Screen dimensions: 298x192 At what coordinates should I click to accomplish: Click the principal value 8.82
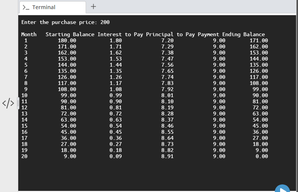(x=167, y=150)
